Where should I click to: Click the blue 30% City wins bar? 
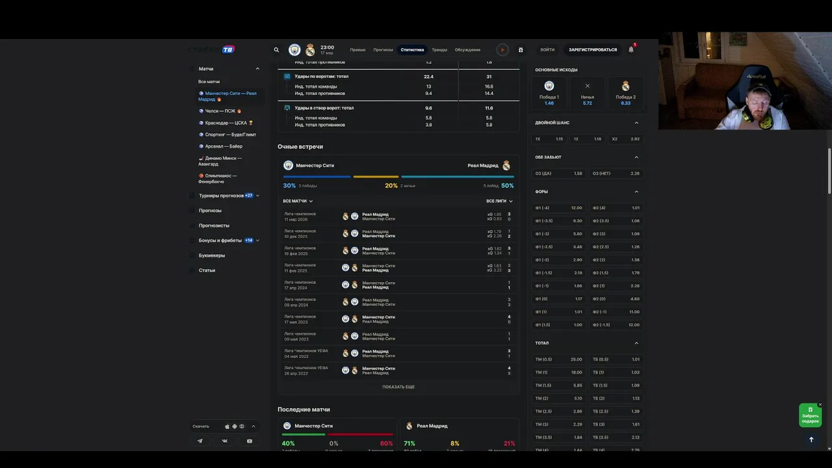tap(317, 177)
